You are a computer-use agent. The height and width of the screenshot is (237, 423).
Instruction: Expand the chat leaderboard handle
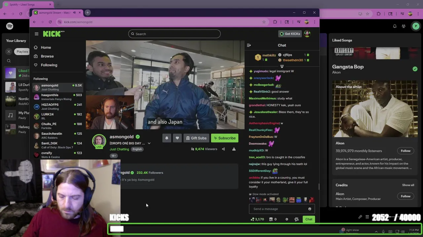[x=282, y=66]
